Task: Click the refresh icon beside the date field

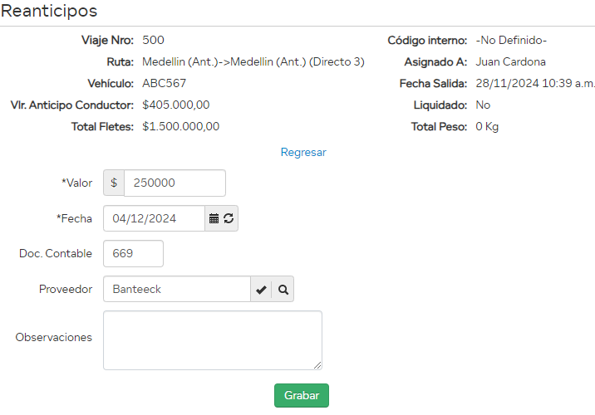Action: point(229,218)
